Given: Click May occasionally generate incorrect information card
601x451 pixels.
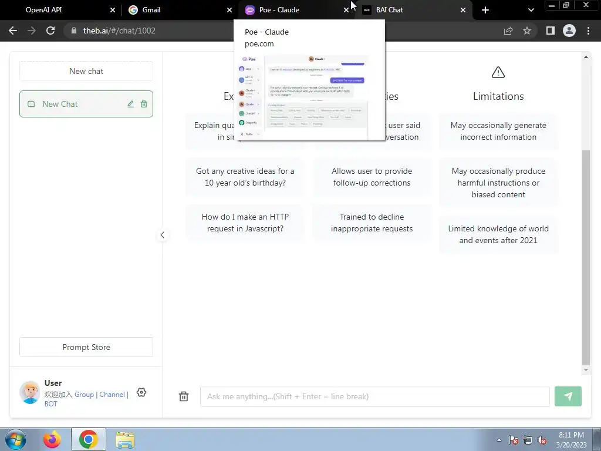Looking at the screenshot, I should point(498,131).
